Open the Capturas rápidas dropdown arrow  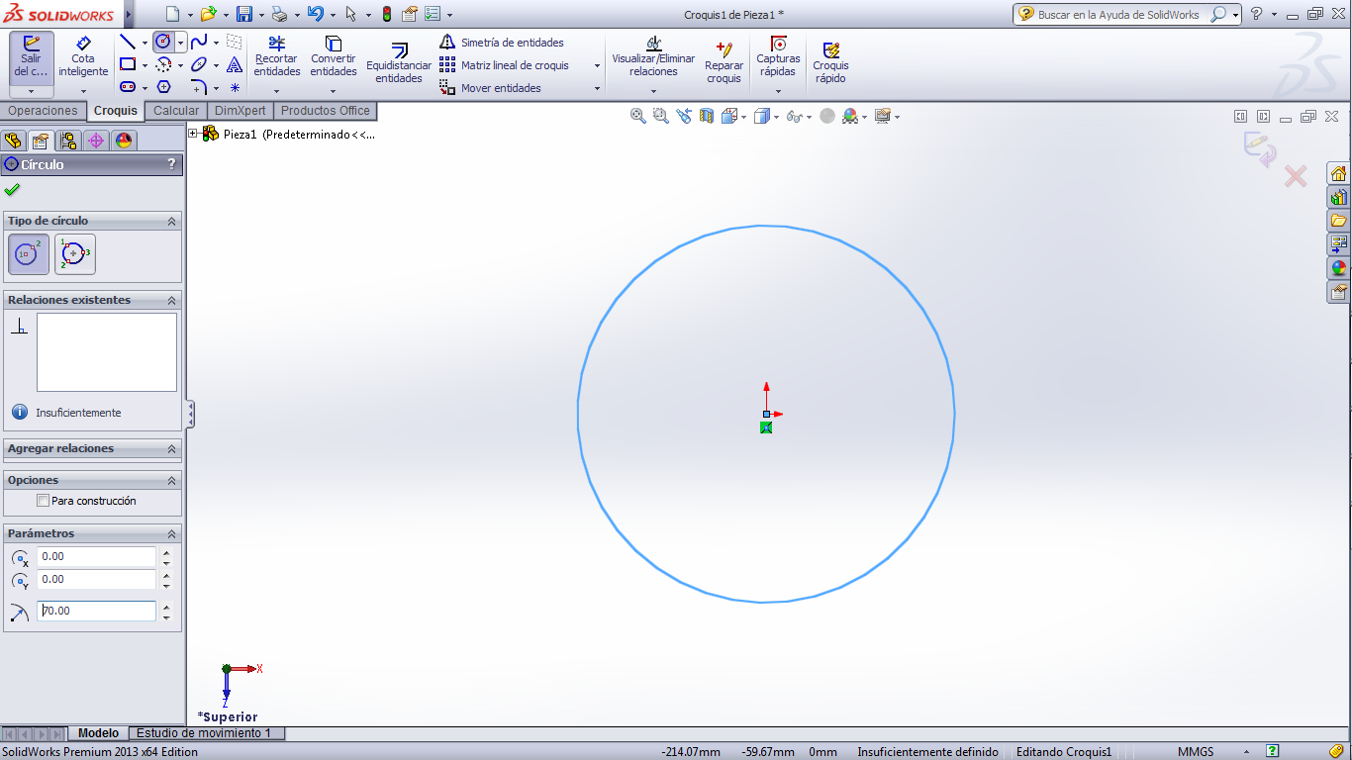(778, 91)
